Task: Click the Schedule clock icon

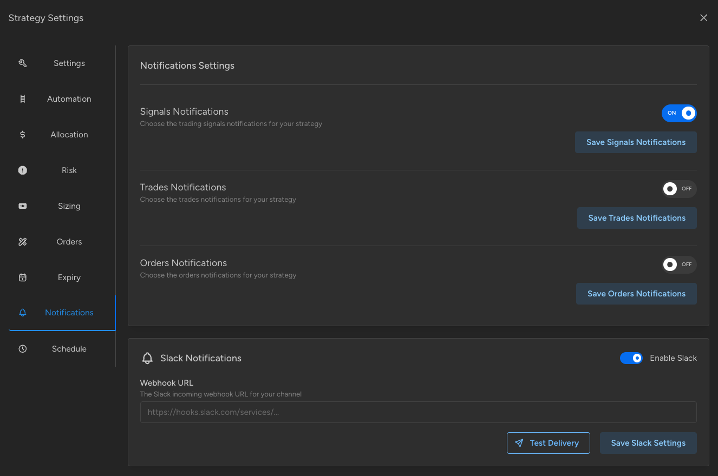Action: [x=22, y=349]
